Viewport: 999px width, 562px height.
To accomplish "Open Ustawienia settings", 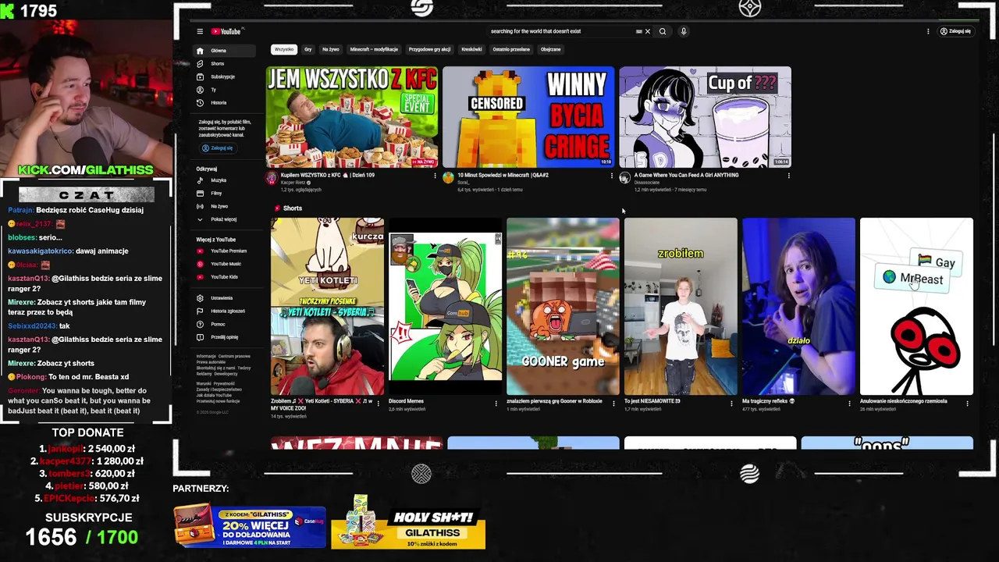I will (225, 298).
